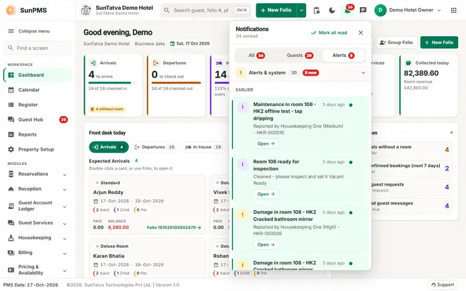This screenshot has width=466, height=291.
Task: Select the In-house 14 tab
Action: 204,147
